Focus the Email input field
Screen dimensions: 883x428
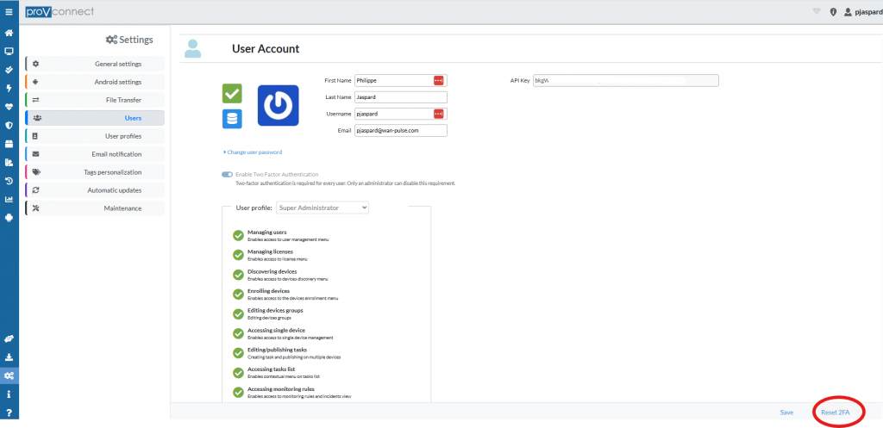point(400,130)
